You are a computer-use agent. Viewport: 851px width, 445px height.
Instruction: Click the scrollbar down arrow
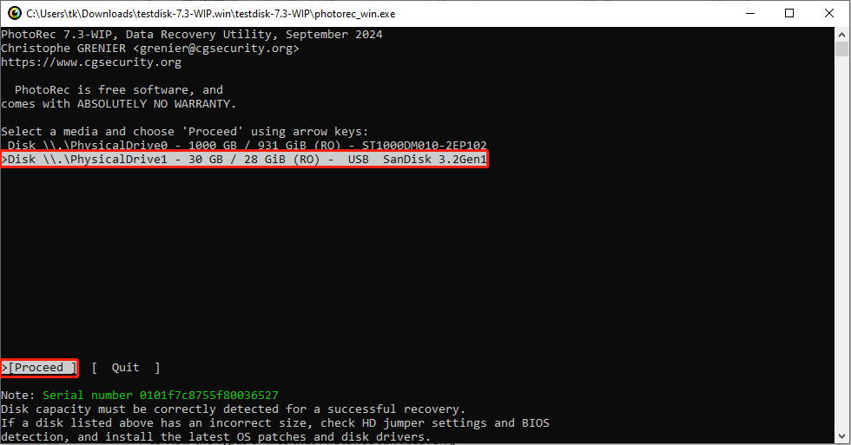841,436
